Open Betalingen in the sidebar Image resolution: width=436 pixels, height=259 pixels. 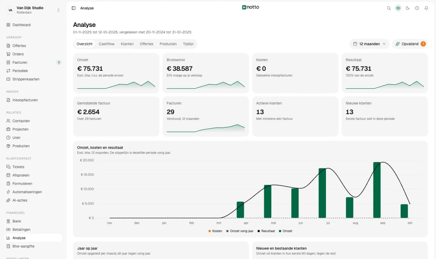coord(33,230)
